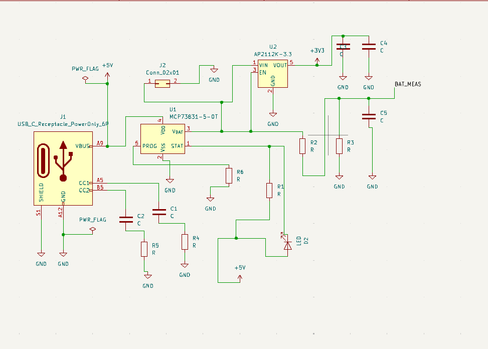Screen dimensions: 488x349
Task: Click the CC2 pin B5 on J1
Action: pos(100,189)
